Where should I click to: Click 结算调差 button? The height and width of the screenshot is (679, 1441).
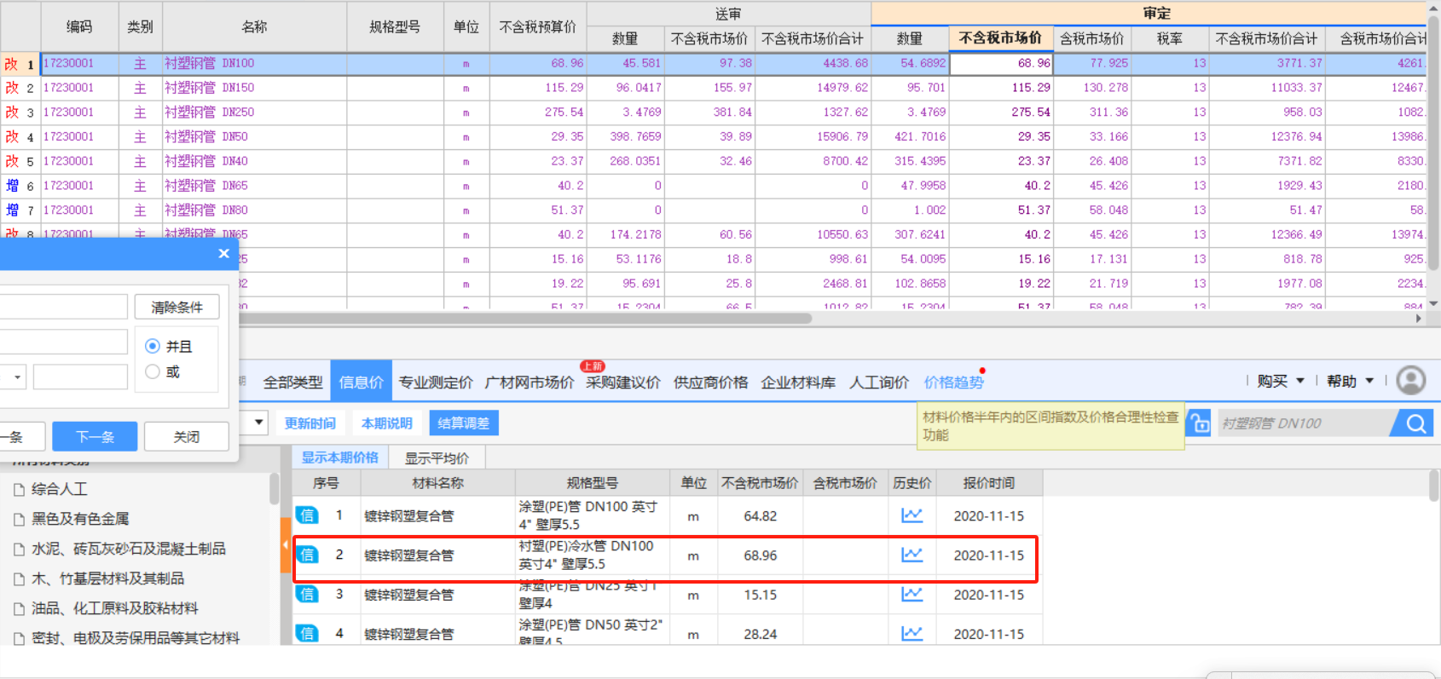tap(464, 423)
